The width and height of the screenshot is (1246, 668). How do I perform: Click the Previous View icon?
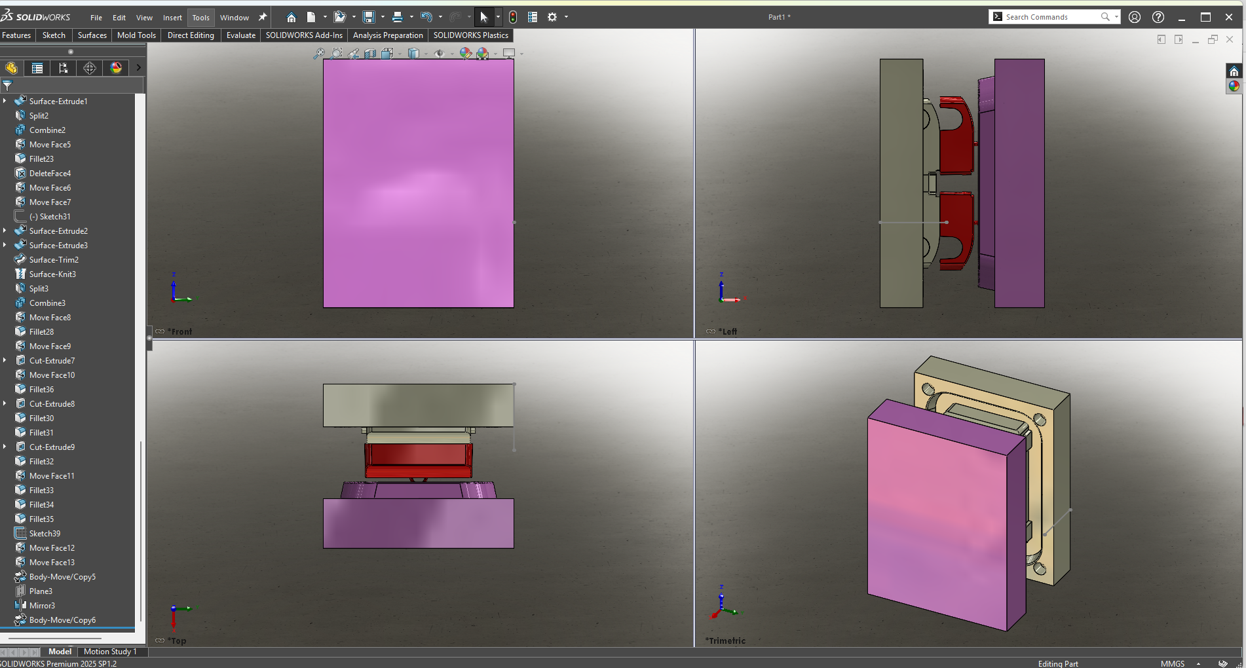(x=354, y=54)
